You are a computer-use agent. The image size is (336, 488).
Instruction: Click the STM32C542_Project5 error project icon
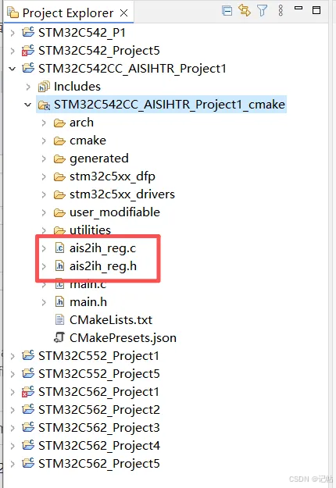click(28, 51)
